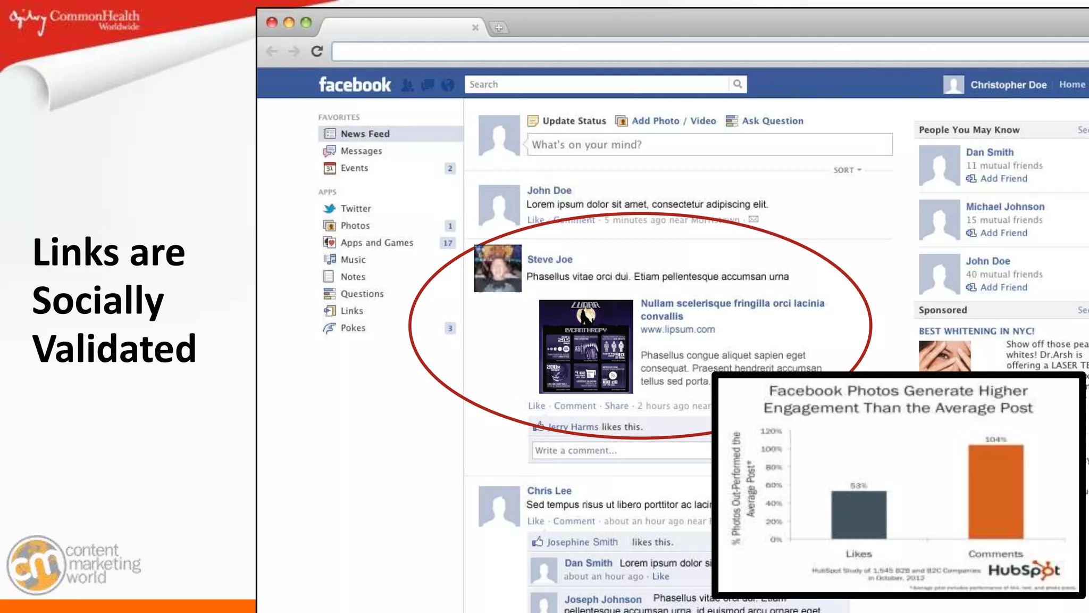
Task: Open a new browser tab
Action: tap(498, 27)
